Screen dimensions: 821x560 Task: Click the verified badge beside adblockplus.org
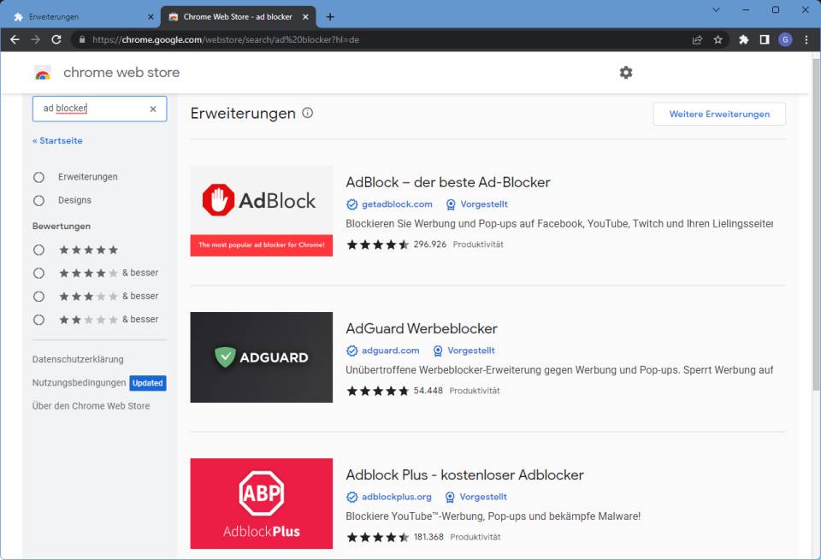point(351,497)
